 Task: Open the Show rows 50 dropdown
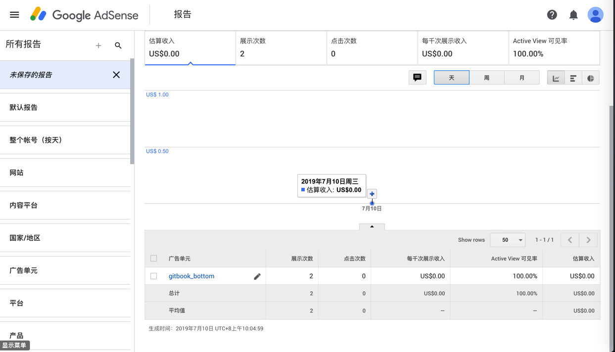pos(508,240)
